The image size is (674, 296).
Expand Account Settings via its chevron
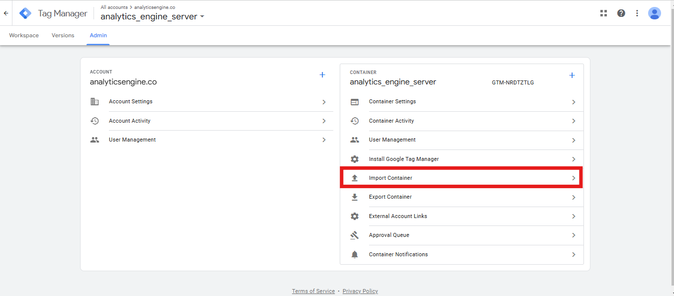pos(324,102)
